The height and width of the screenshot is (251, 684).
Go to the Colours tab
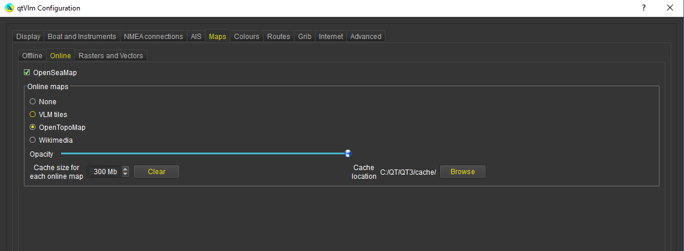[x=247, y=37]
